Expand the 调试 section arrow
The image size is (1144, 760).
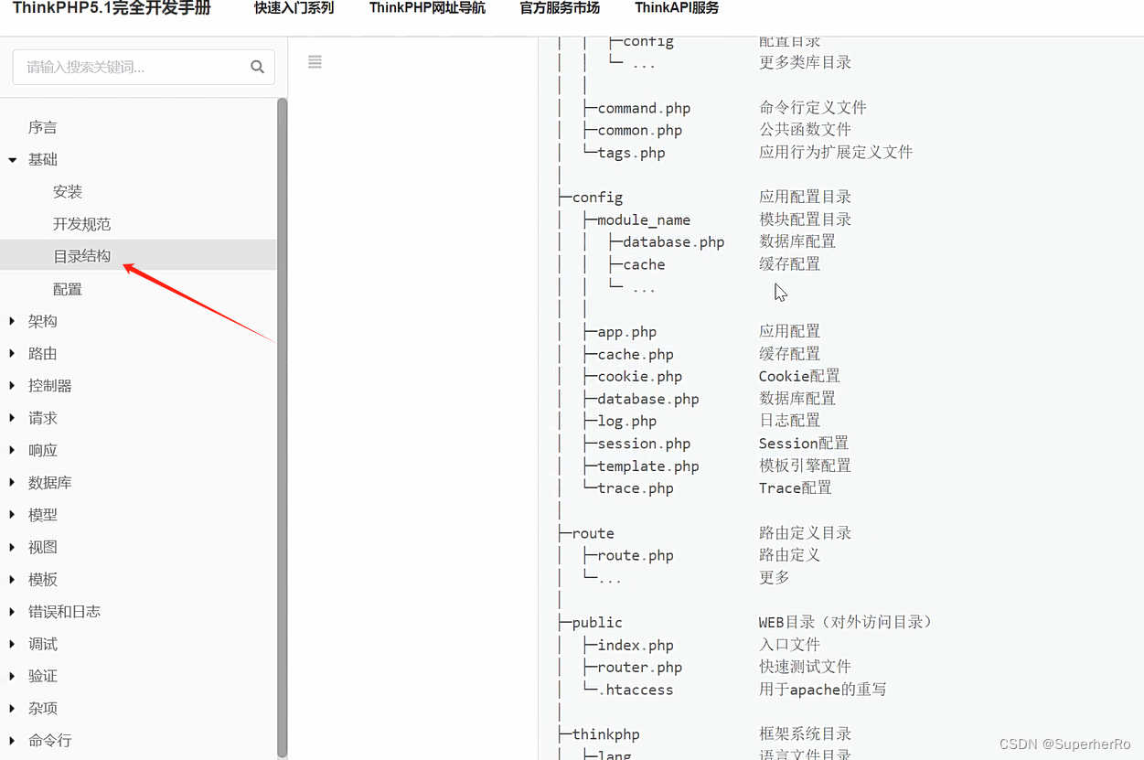(x=12, y=644)
